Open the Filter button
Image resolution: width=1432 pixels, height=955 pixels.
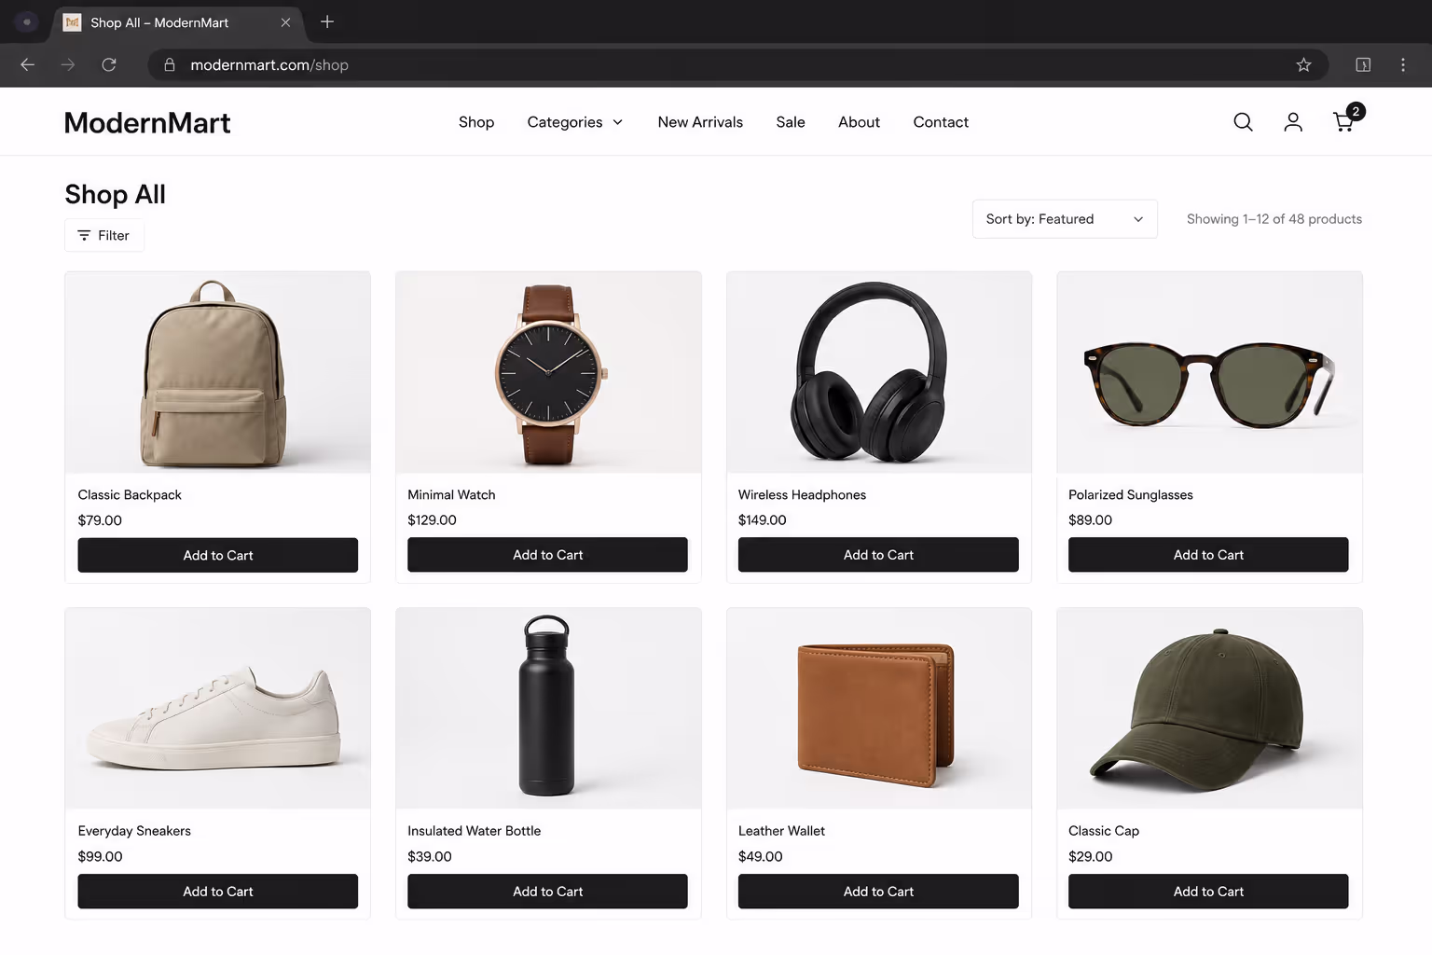pos(103,235)
